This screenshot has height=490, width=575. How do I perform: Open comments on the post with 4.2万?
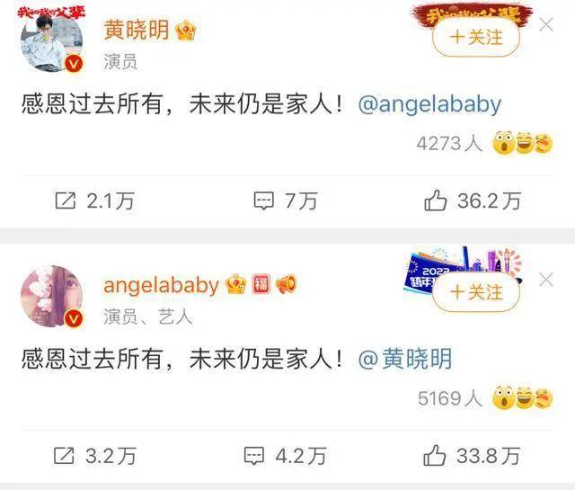pos(286,456)
